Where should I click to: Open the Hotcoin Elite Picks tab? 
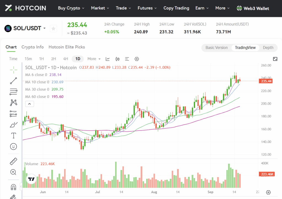click(x=67, y=47)
